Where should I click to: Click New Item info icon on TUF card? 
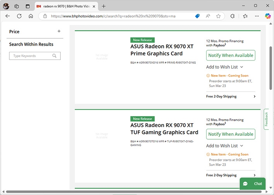[x=208, y=154]
